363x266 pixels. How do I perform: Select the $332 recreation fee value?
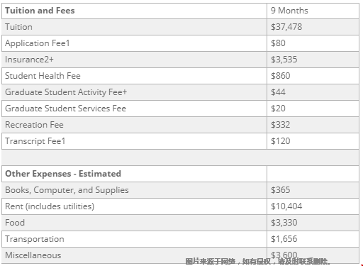pos(281,125)
